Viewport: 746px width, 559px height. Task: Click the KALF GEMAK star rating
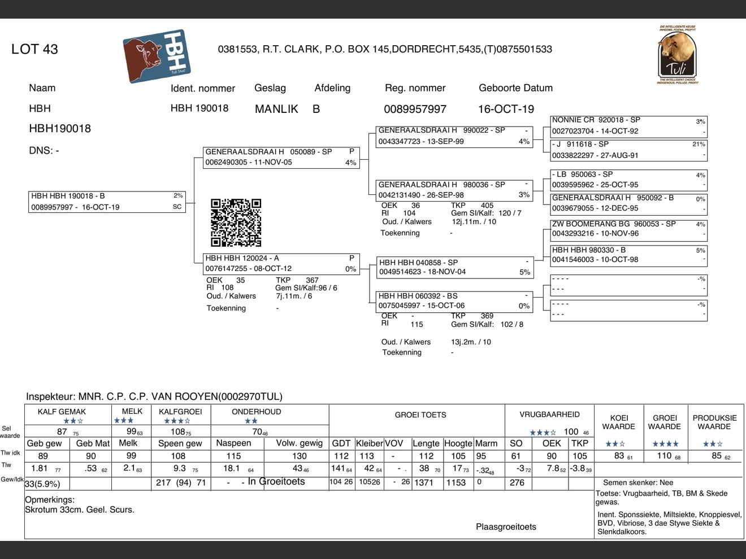pos(73,421)
